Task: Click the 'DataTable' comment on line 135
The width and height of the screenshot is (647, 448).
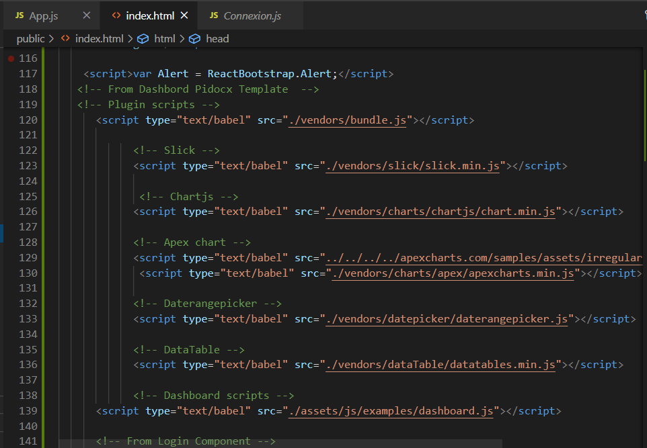Action: click(x=188, y=349)
